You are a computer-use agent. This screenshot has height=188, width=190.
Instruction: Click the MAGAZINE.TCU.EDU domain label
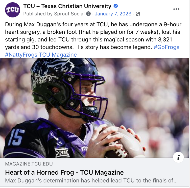click(29, 164)
